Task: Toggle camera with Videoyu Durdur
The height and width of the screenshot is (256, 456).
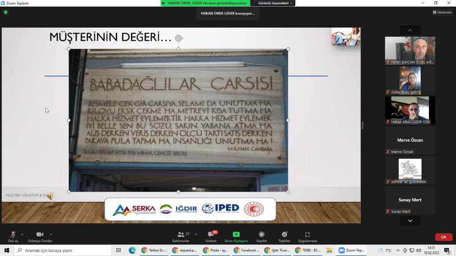Action: (40, 236)
